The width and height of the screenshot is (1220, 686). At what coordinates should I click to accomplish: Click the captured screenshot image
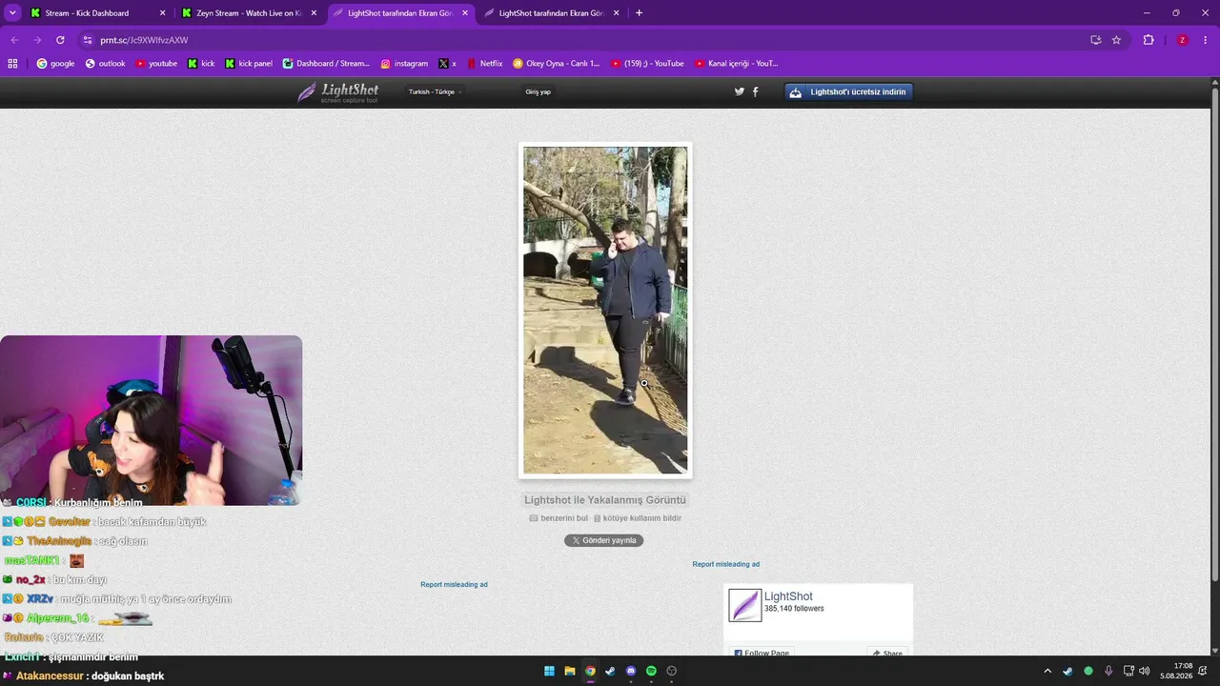click(x=605, y=310)
